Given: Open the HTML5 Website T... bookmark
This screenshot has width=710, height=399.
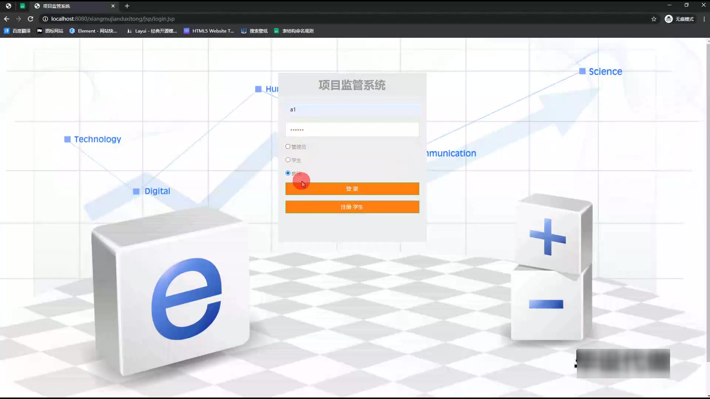Looking at the screenshot, I should (x=209, y=31).
